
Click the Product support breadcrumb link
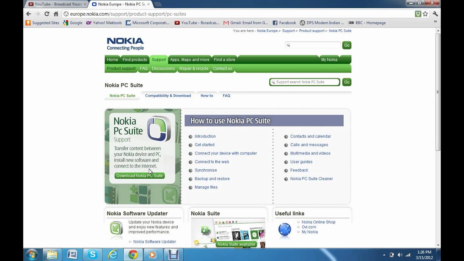311,31
